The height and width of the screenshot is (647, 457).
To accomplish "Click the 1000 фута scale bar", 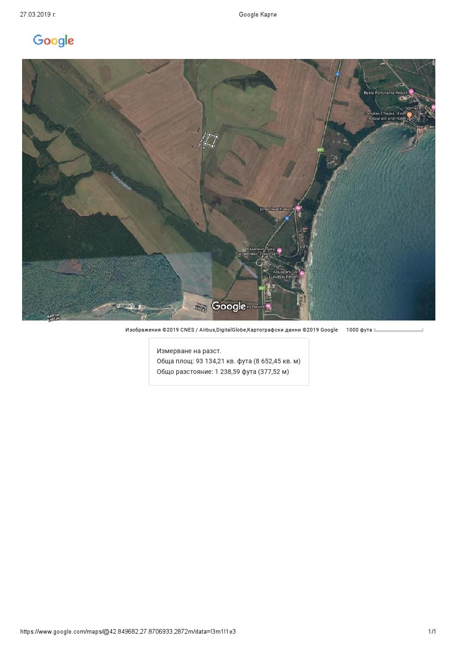I will (x=398, y=330).
